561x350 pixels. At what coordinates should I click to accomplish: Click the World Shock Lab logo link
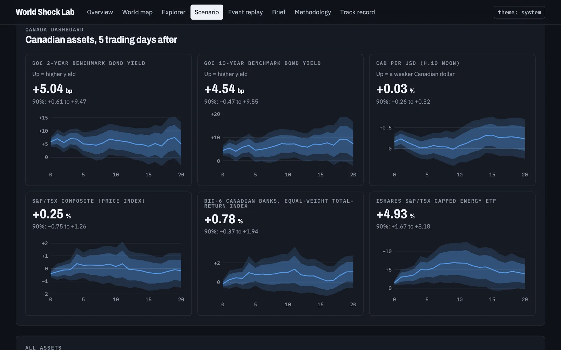(x=45, y=12)
